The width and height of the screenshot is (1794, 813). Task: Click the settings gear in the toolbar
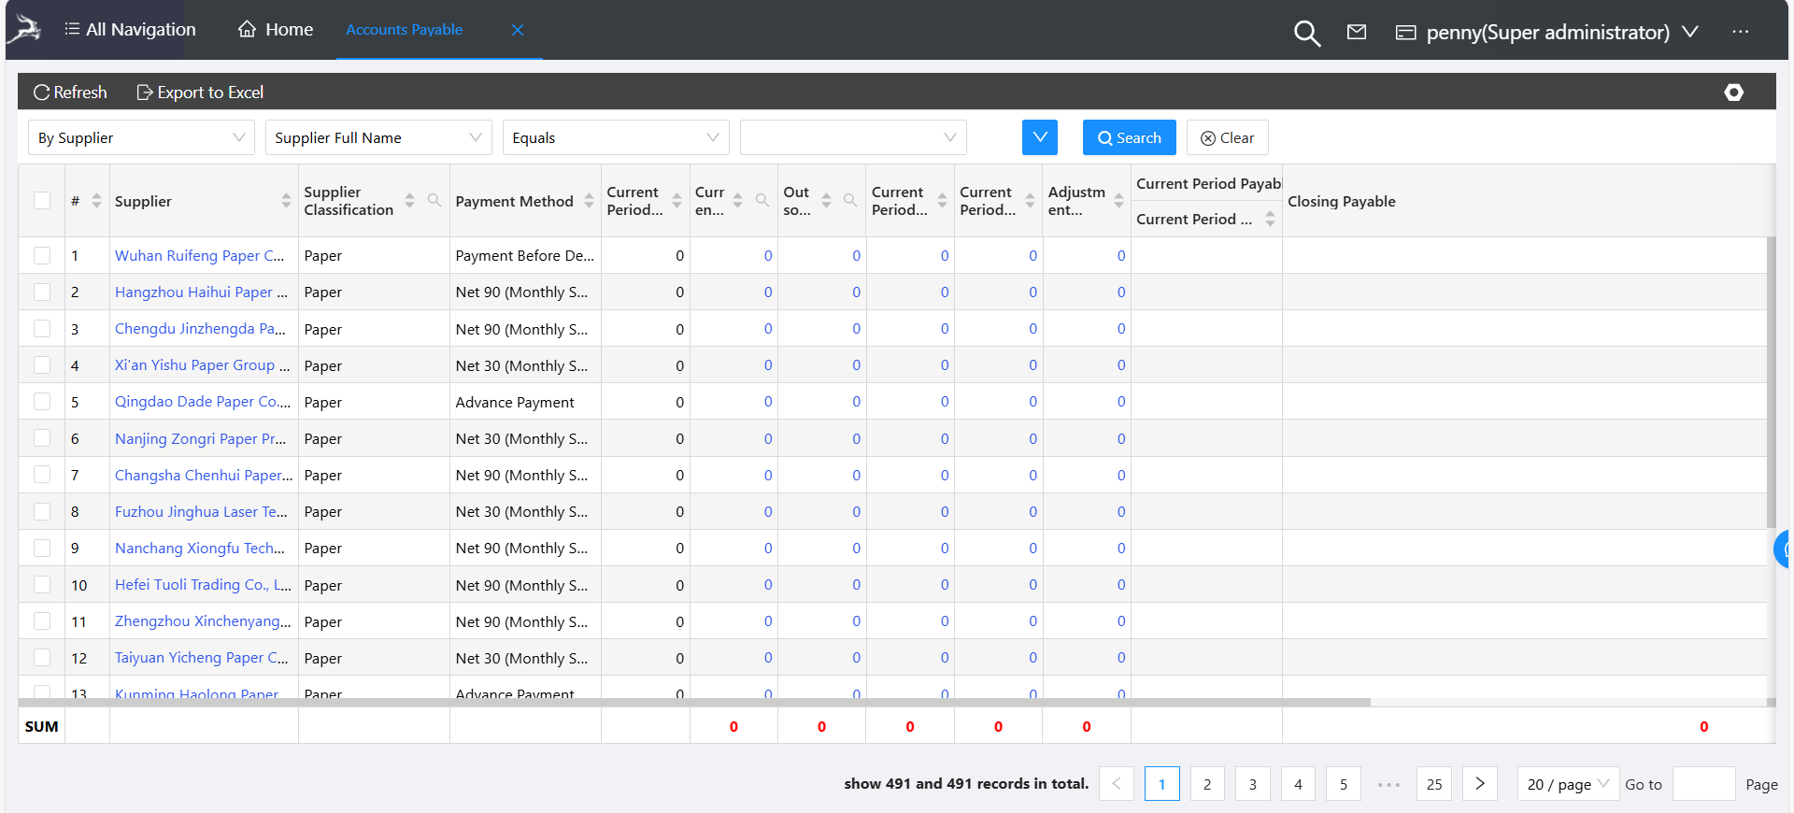(1733, 93)
